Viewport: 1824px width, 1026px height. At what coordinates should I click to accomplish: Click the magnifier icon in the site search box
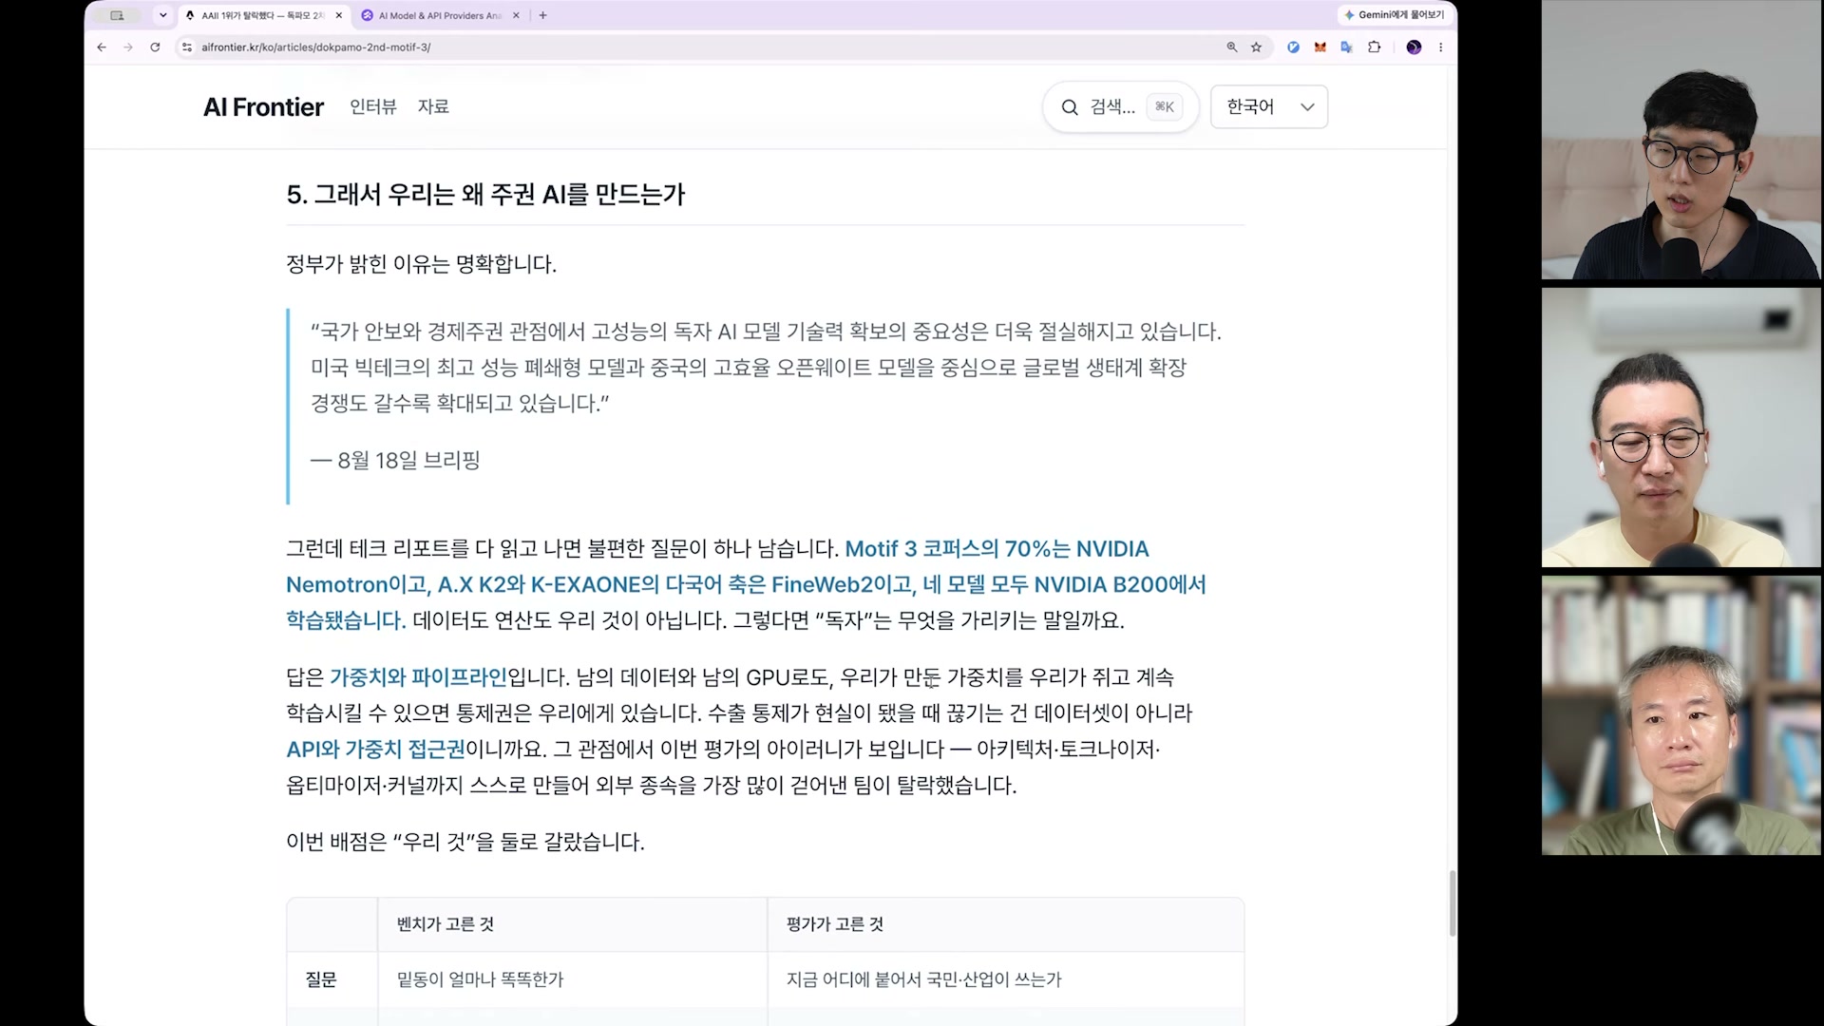pos(1070,107)
